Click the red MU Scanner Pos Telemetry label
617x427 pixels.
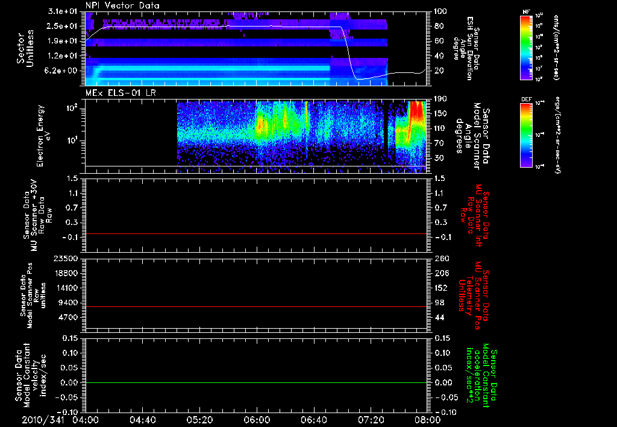click(x=476, y=296)
